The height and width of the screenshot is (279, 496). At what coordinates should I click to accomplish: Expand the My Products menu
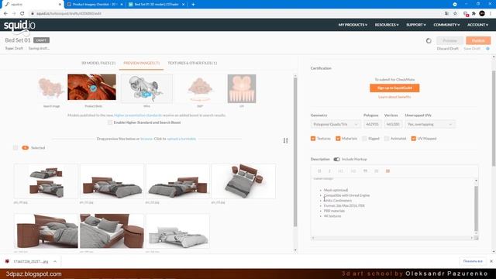click(353, 25)
